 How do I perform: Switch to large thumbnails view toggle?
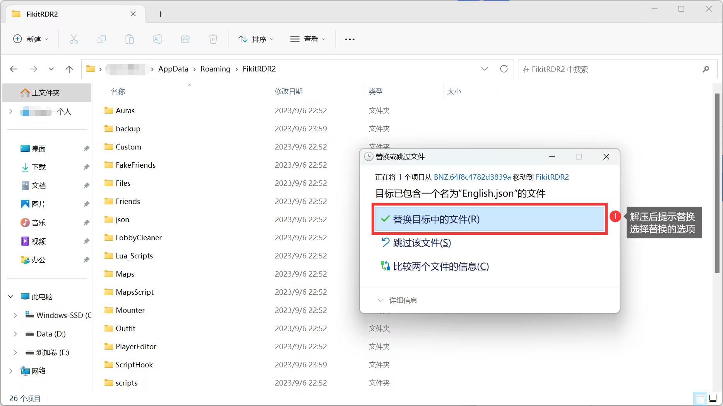[x=713, y=398]
